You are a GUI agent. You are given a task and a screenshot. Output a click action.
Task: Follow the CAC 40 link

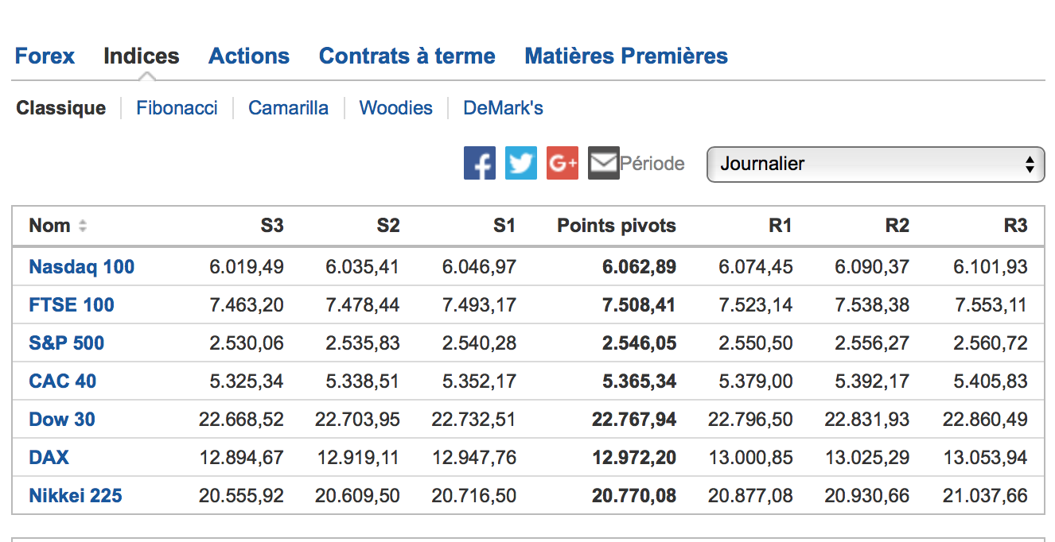[x=63, y=381]
